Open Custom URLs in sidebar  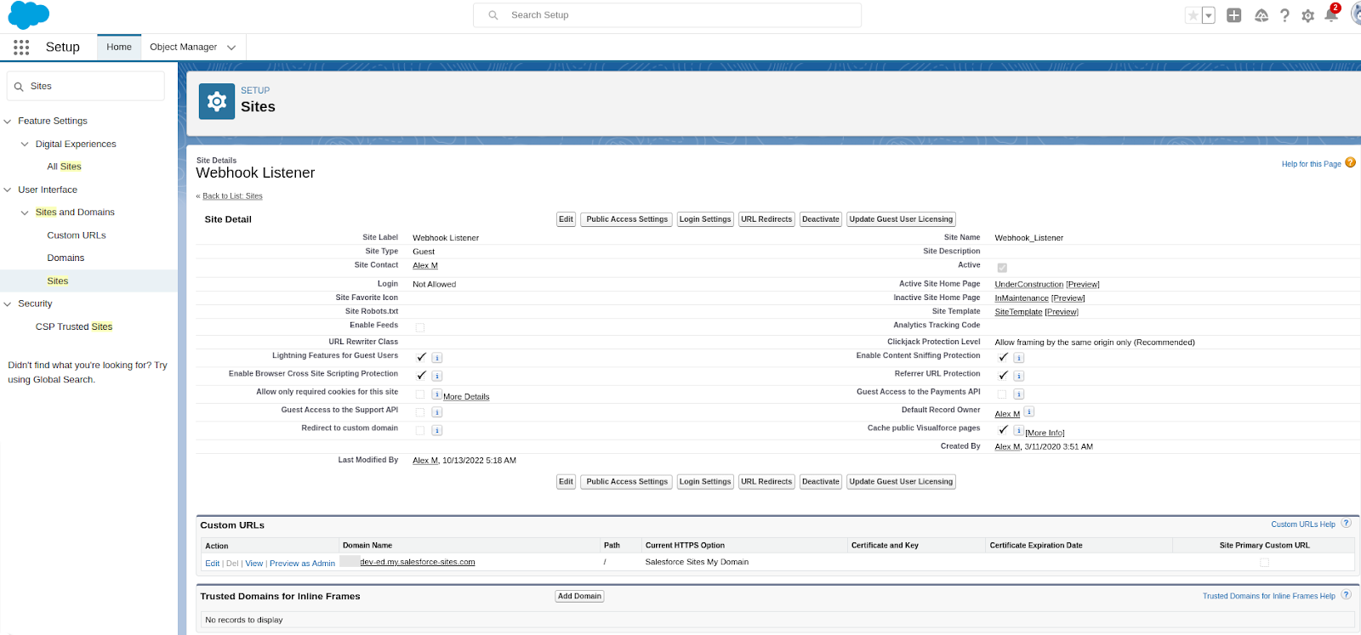77,235
